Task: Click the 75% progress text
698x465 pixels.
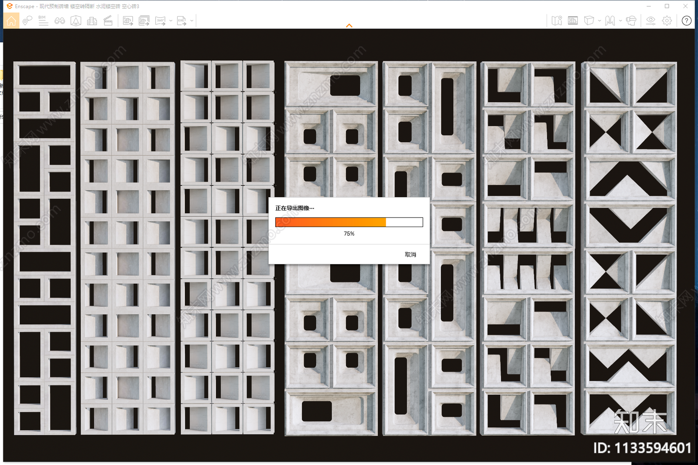Action: (x=349, y=234)
